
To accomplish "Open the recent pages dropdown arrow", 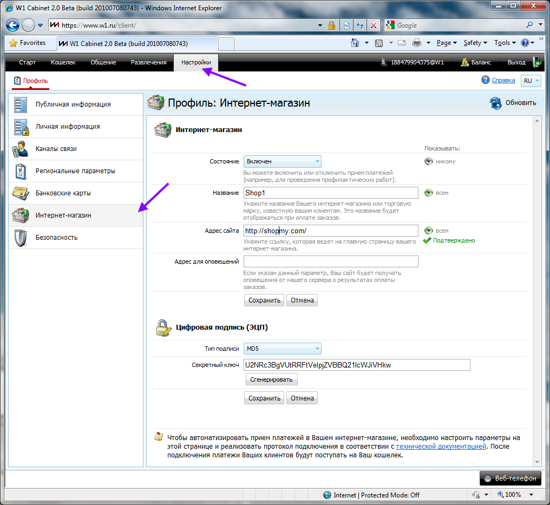I will coord(41,25).
